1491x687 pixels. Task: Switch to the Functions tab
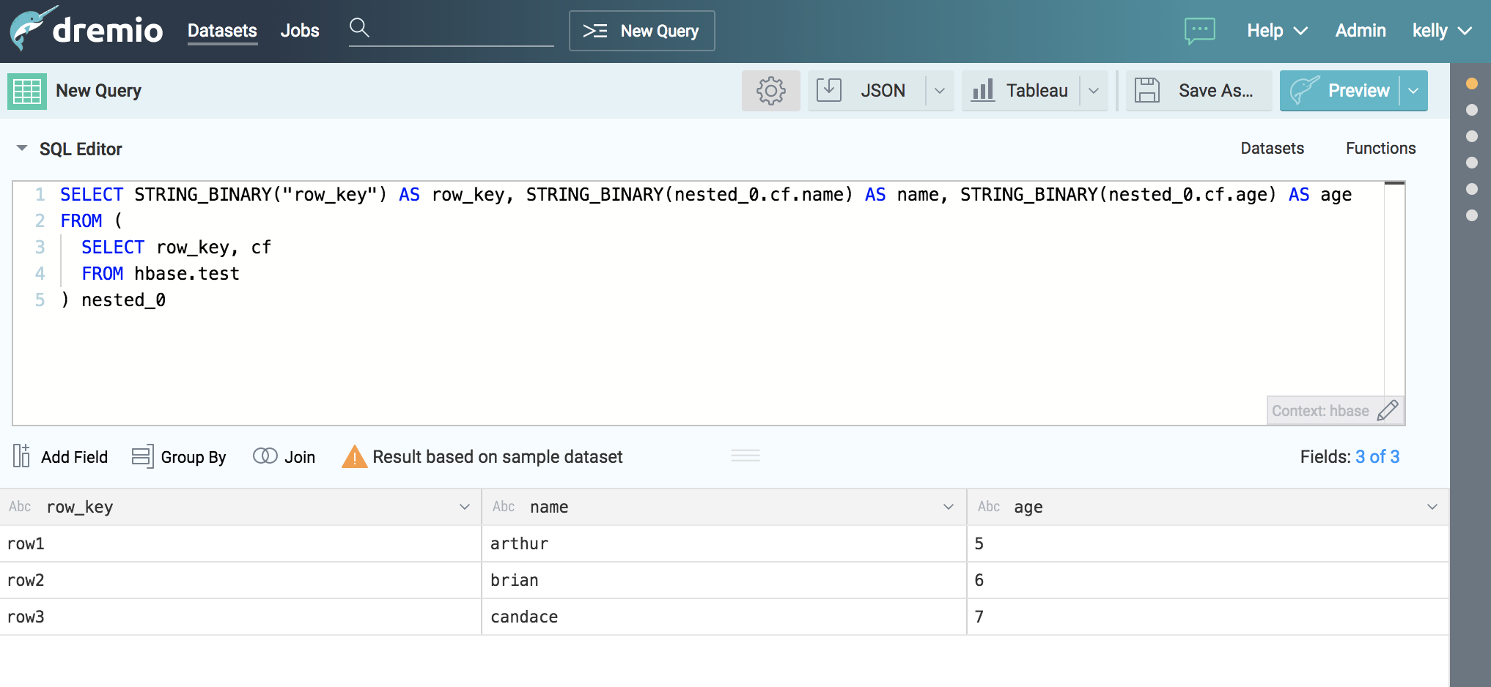click(1380, 149)
